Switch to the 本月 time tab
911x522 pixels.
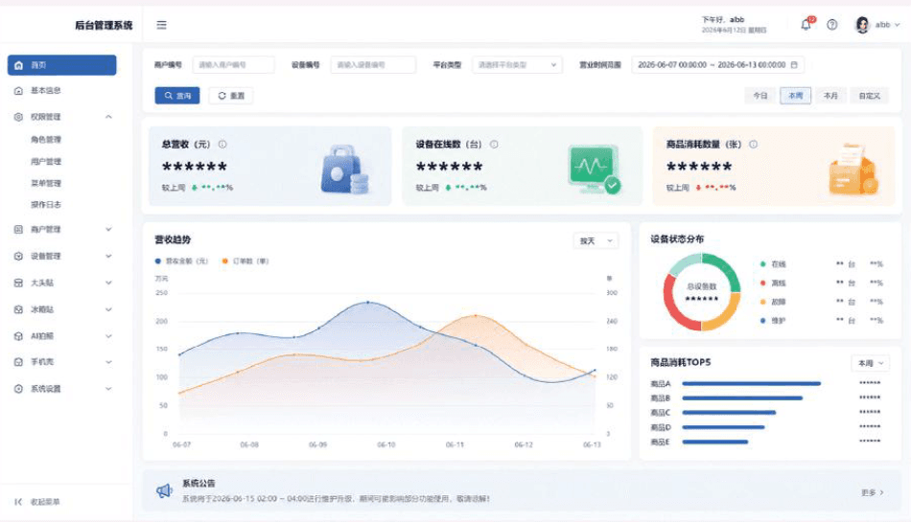pyautogui.click(x=830, y=96)
